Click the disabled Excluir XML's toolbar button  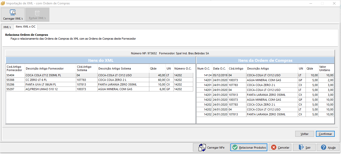point(37,15)
